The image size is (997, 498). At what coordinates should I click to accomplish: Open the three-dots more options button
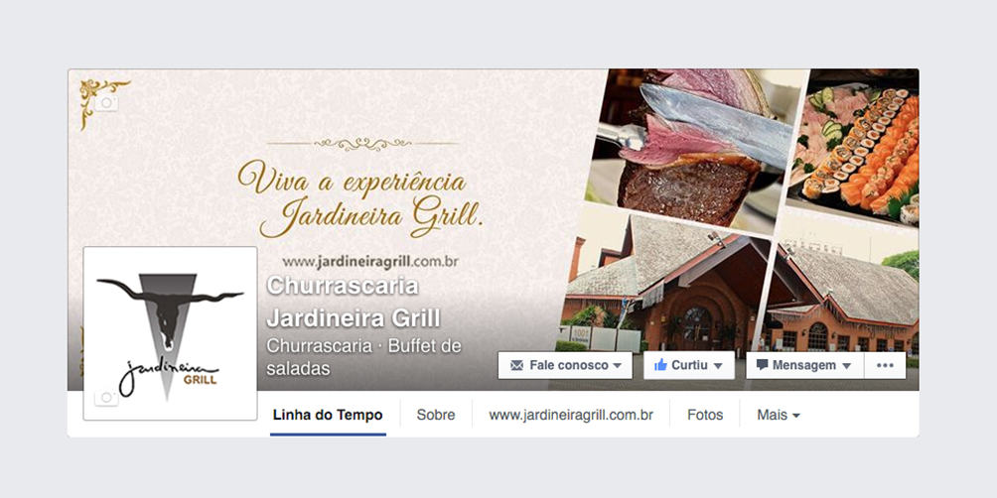(x=885, y=365)
